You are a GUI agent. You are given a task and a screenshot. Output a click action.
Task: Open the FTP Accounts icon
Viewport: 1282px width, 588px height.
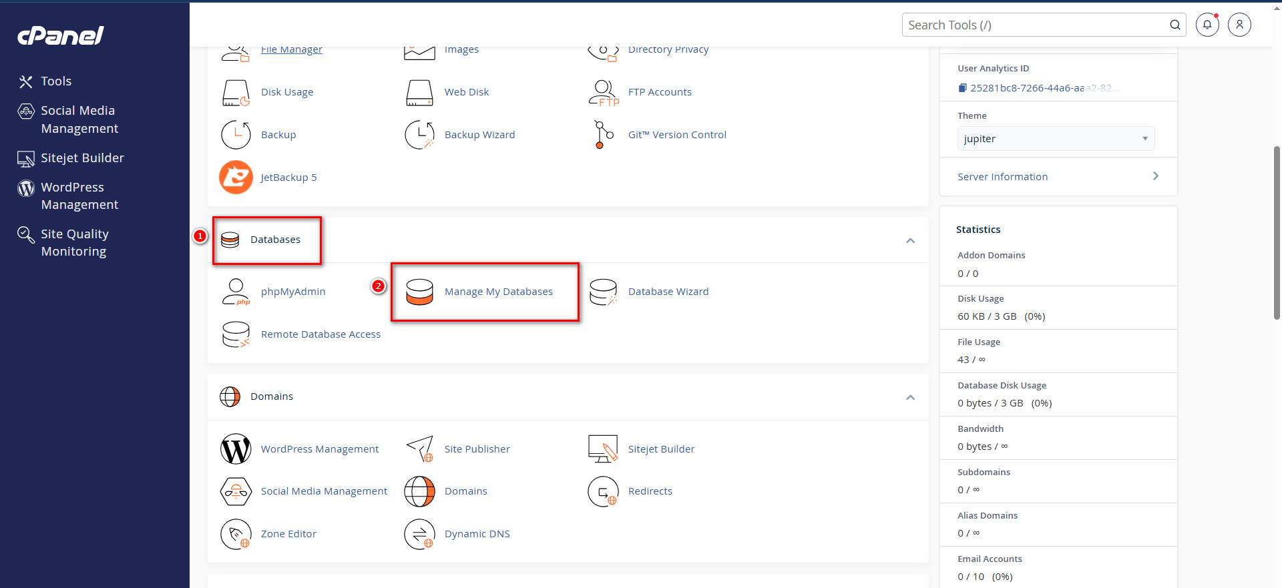[604, 93]
